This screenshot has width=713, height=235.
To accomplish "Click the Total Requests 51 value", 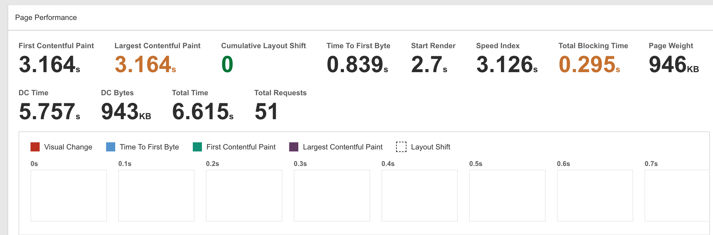I will [x=266, y=112].
